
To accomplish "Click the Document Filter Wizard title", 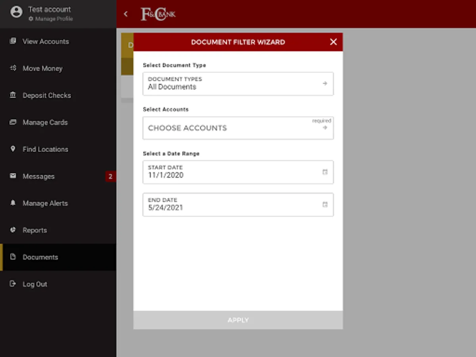I will [238, 42].
